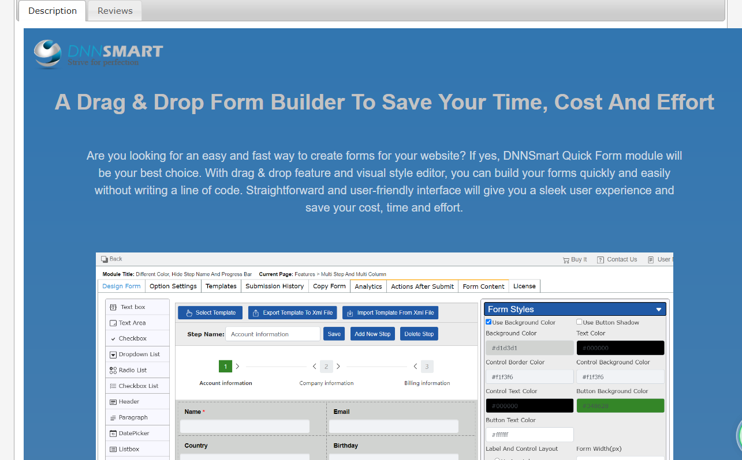The image size is (742, 460).
Task: Select the Dropdown List field tool
Action: (x=137, y=354)
